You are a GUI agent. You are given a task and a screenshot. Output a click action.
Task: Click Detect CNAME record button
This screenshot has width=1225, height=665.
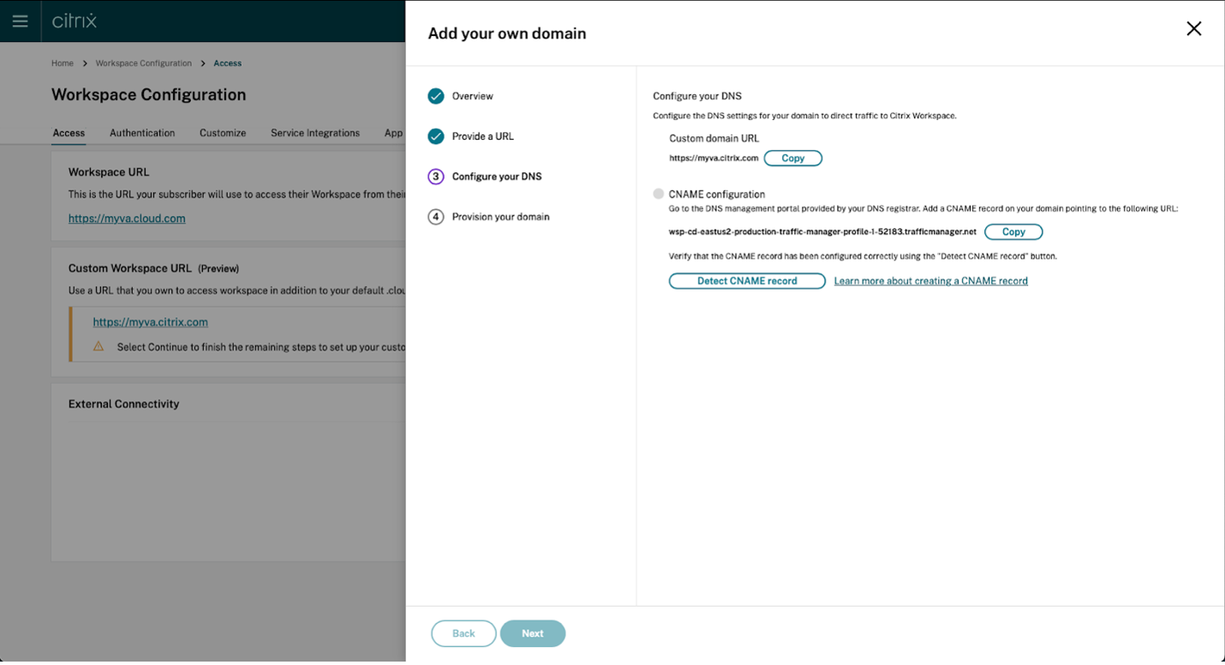tap(747, 281)
